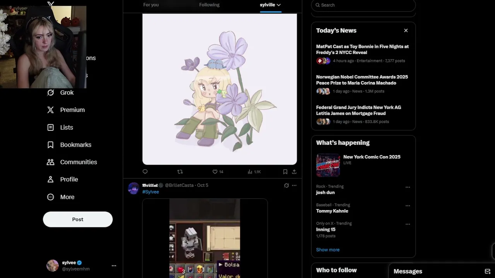Repost the flower artwork post

tap(180, 171)
